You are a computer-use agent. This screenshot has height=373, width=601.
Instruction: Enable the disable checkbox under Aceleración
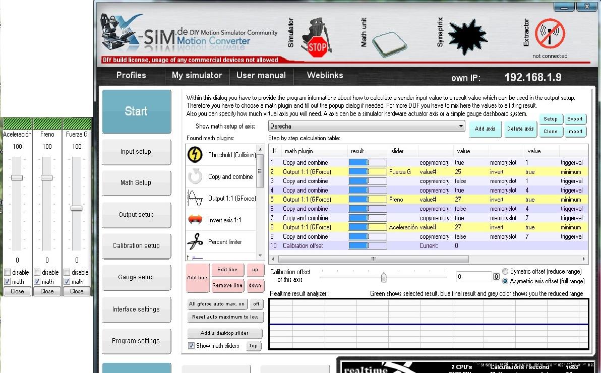[8, 273]
